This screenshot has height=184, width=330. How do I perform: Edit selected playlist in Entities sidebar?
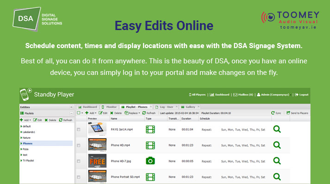[x=37, y=120]
